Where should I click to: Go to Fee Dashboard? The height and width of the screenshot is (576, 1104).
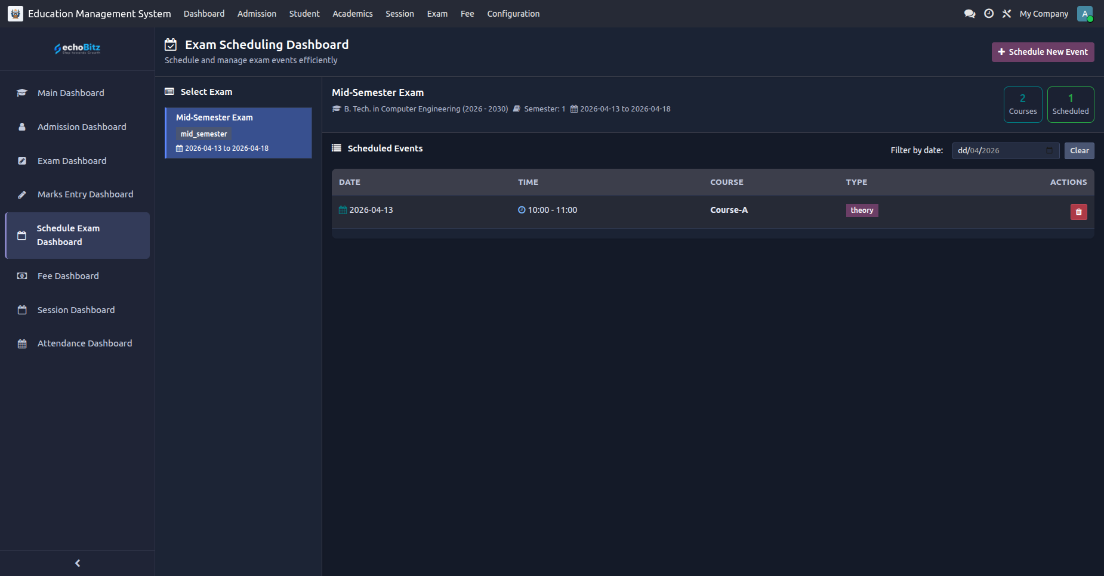click(x=78, y=276)
